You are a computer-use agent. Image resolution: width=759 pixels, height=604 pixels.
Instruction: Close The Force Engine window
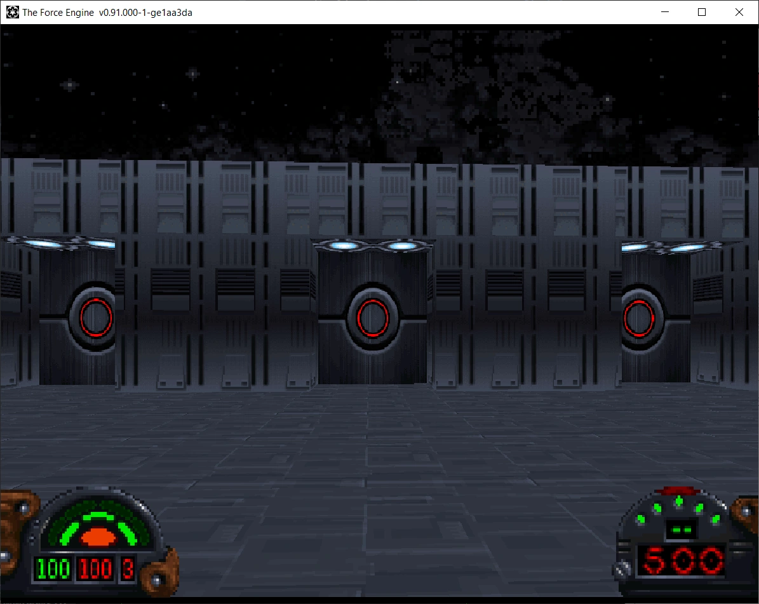point(739,12)
